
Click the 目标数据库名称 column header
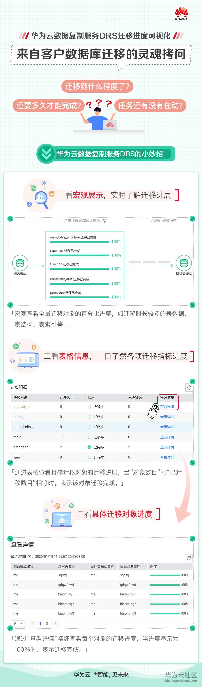[102, 566]
